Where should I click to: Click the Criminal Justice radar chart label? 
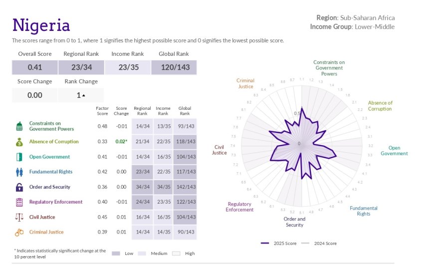(245, 83)
